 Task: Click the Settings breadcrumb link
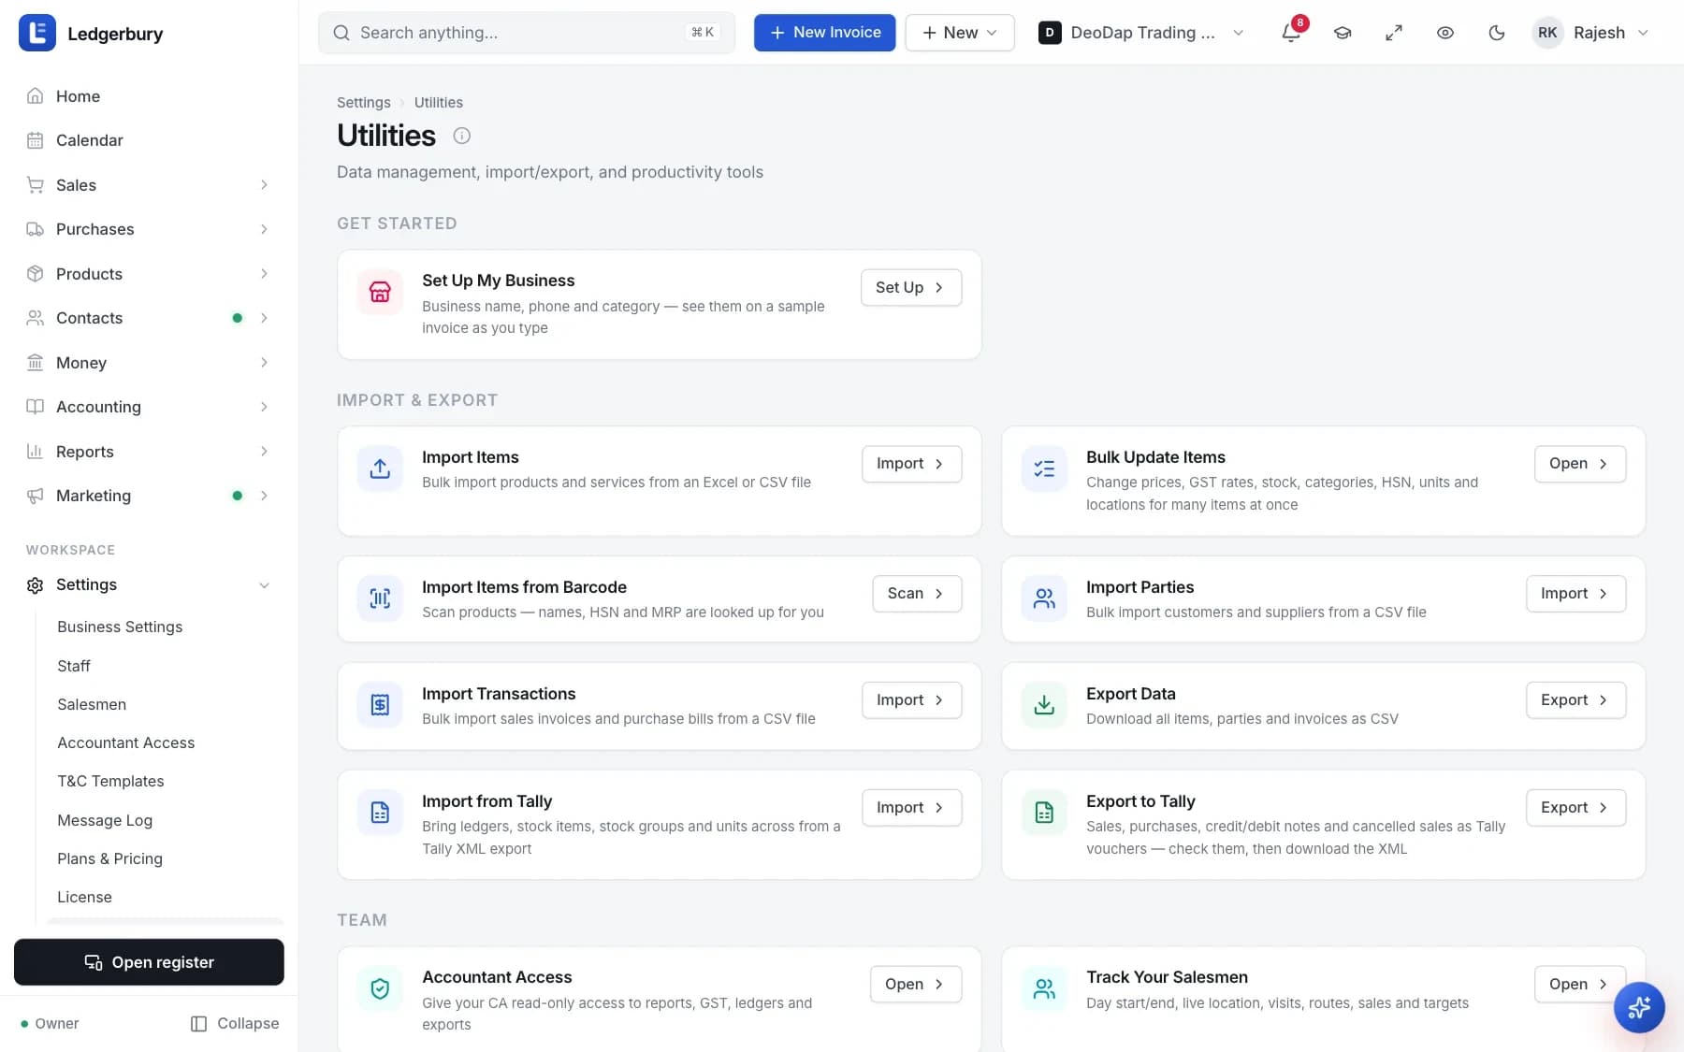364,102
